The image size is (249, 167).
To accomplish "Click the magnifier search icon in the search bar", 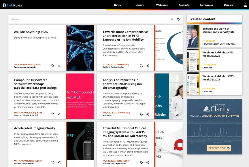I will [x=171, y=19].
